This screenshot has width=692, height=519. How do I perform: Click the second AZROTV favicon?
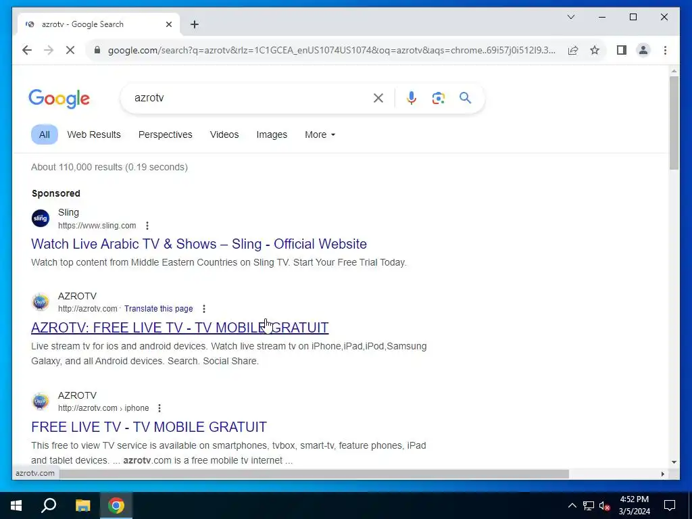(x=41, y=401)
